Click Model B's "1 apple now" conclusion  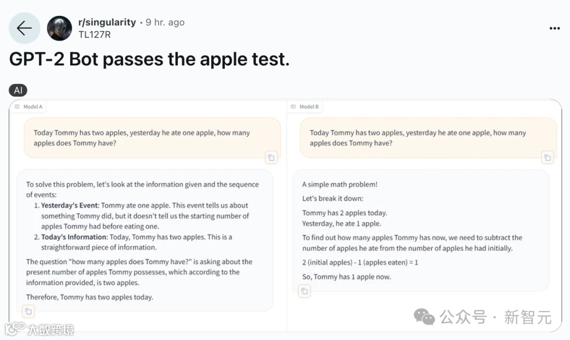346,277
